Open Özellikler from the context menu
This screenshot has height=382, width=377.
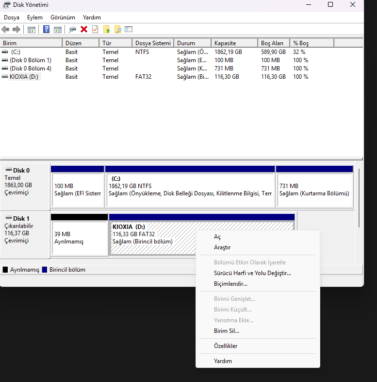258,346
